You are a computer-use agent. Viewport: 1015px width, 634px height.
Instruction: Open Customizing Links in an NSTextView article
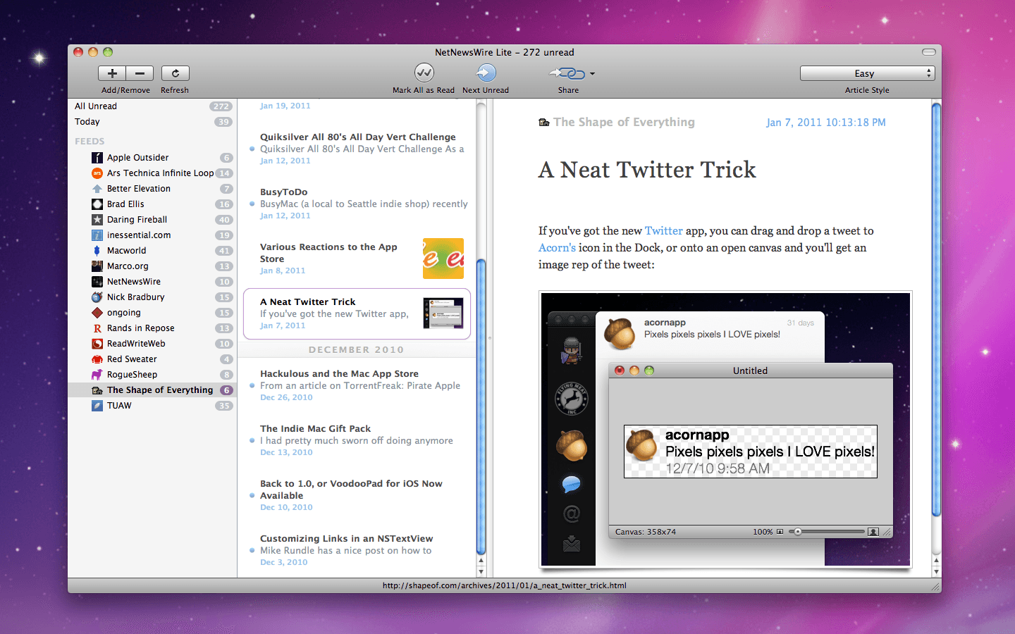357,550
